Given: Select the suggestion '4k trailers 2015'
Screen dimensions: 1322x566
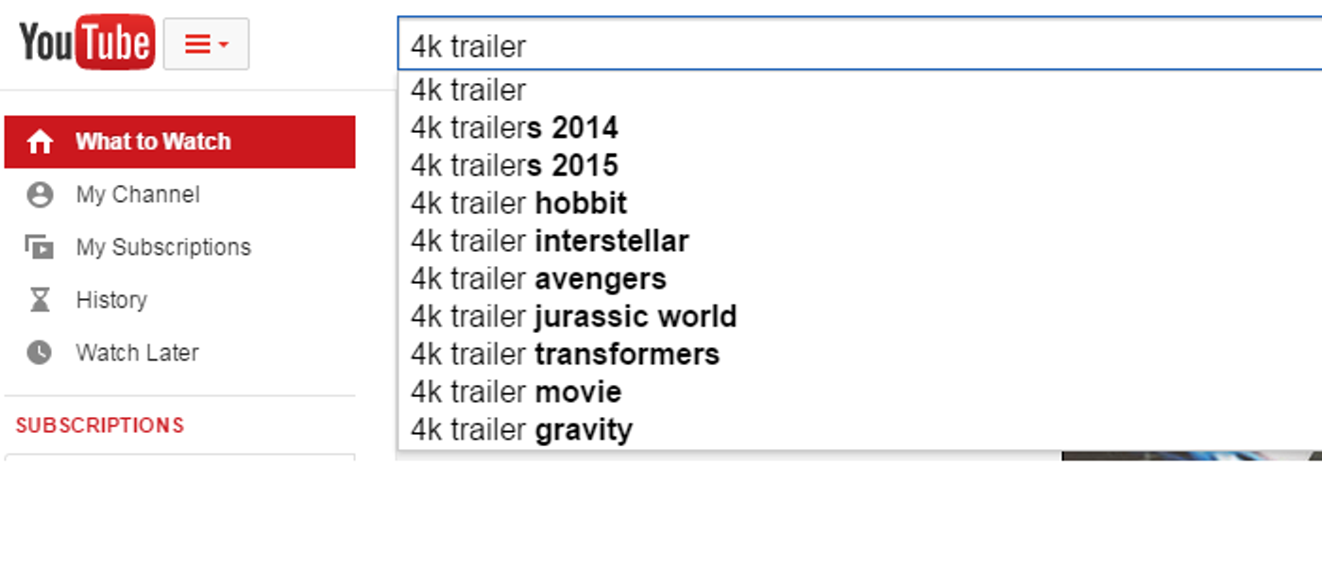Looking at the screenshot, I should click(x=513, y=165).
